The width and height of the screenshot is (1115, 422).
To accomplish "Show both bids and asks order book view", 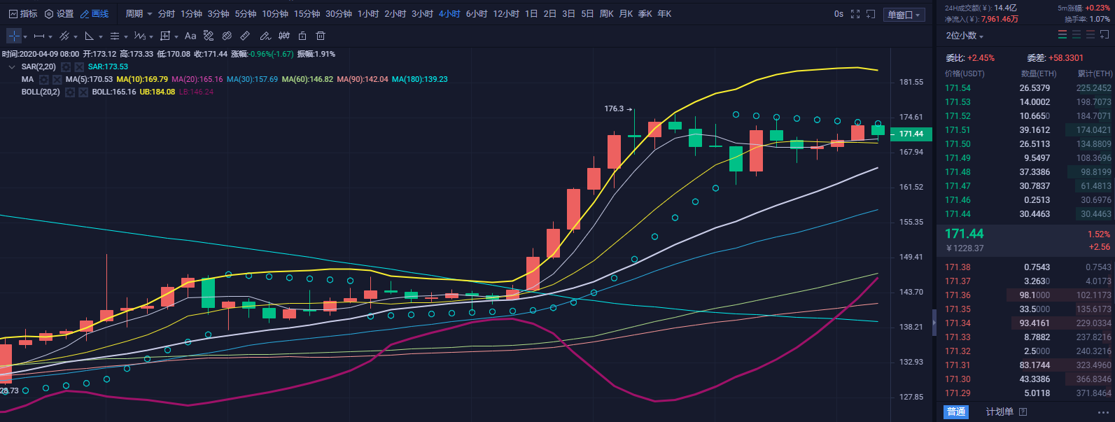I will point(1063,35).
